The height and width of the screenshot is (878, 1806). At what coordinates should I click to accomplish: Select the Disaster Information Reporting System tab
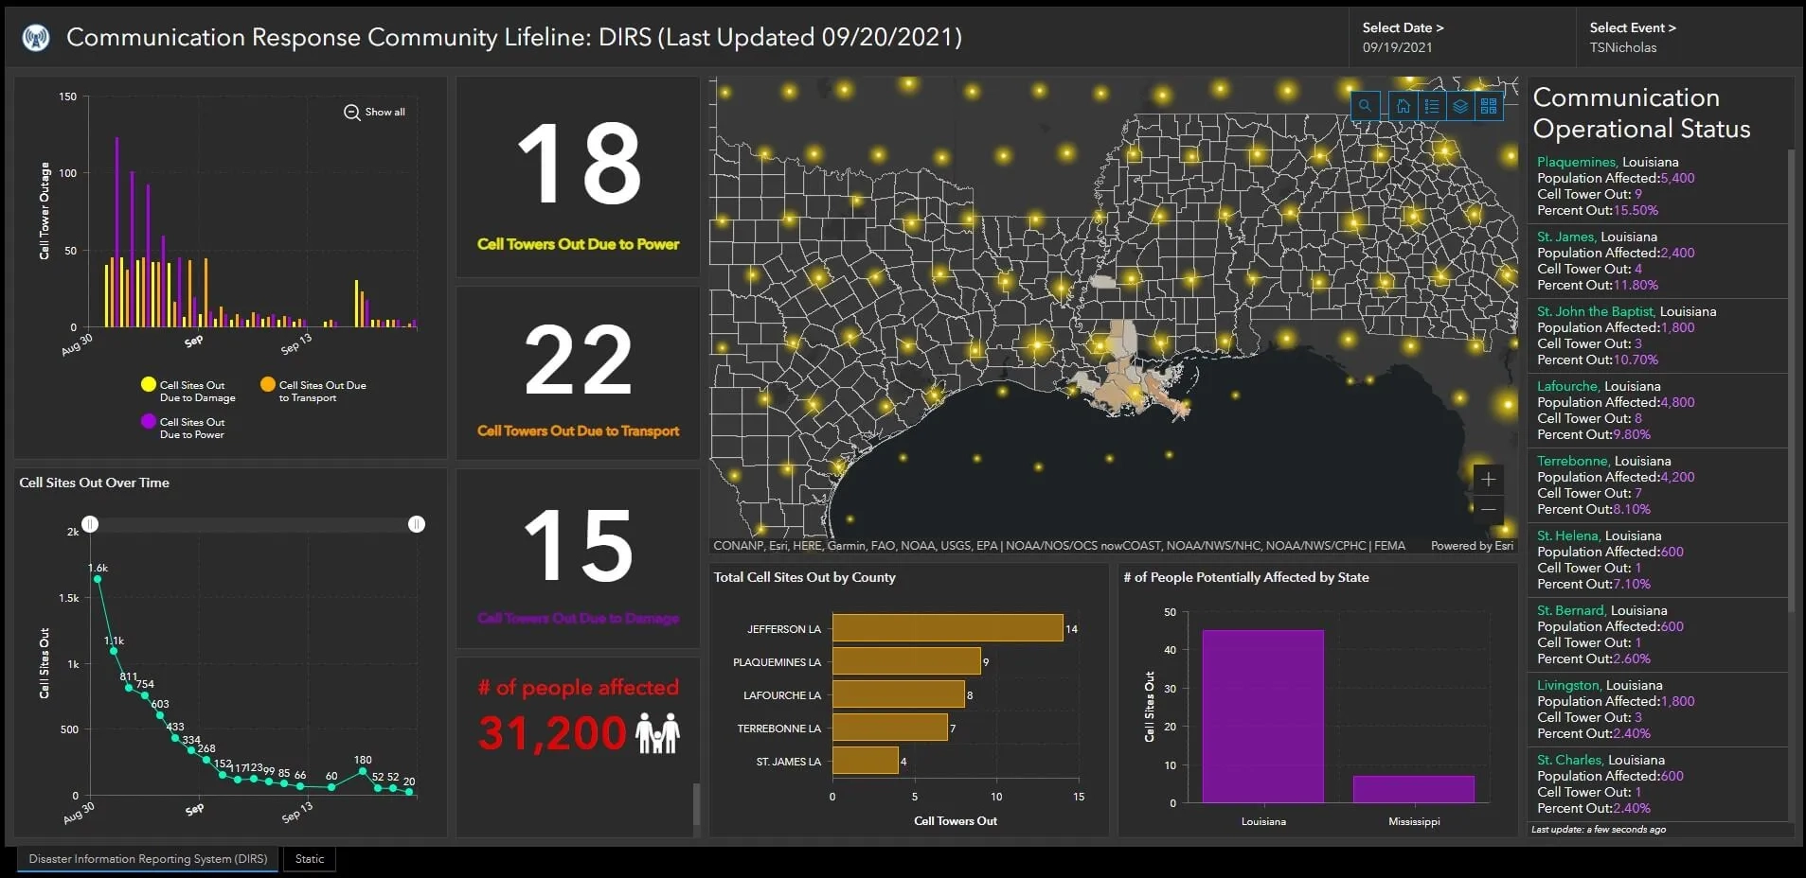(x=147, y=858)
